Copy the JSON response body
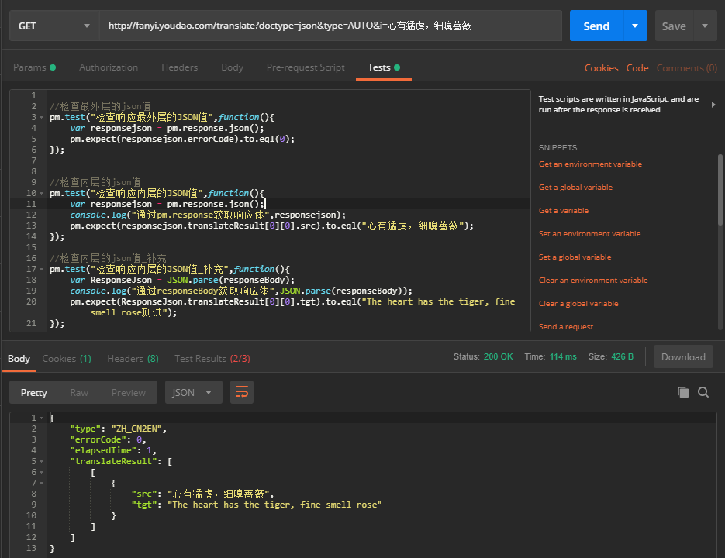 tap(683, 393)
